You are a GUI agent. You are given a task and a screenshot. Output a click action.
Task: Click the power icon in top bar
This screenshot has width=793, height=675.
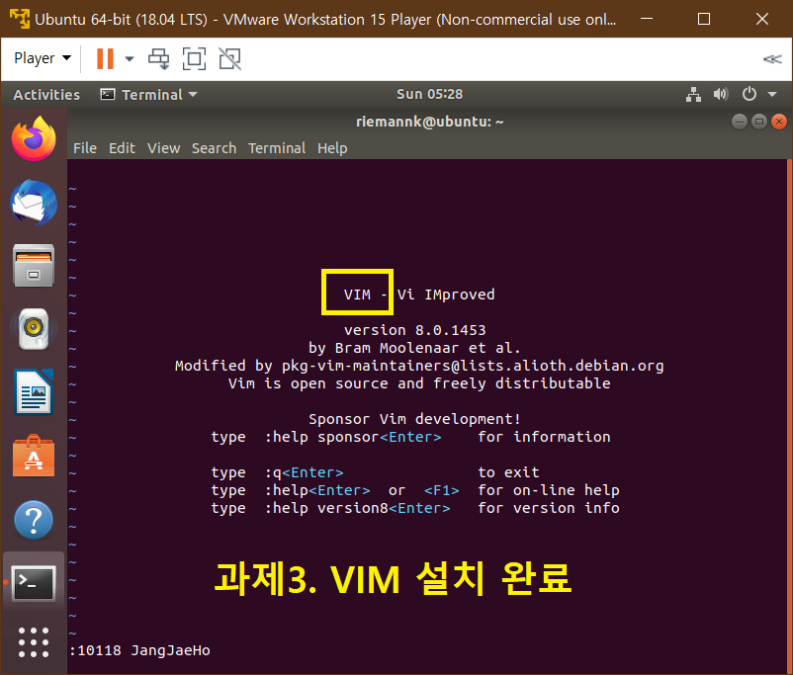pos(749,94)
